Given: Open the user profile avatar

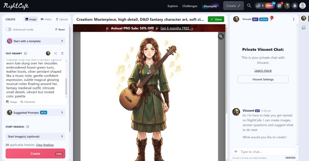Looking at the screenshot, I should tap(302, 6).
